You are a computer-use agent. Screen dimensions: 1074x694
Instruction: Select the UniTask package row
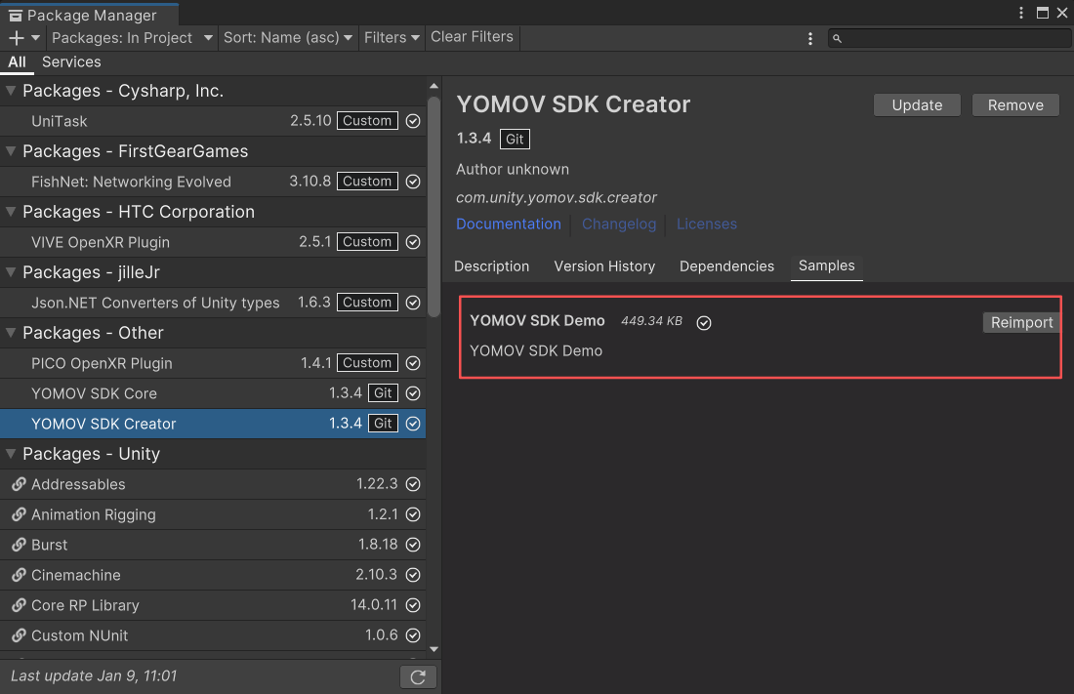pyautogui.click(x=213, y=121)
